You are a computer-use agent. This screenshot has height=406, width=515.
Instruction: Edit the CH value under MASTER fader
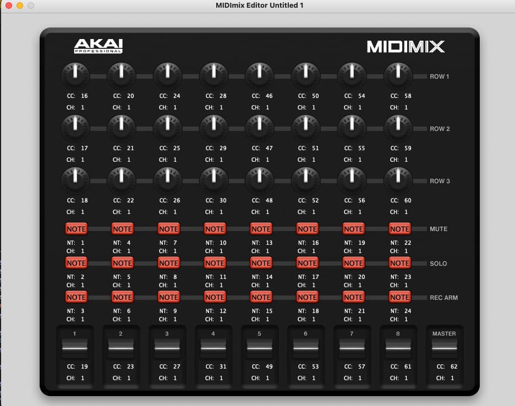452,378
